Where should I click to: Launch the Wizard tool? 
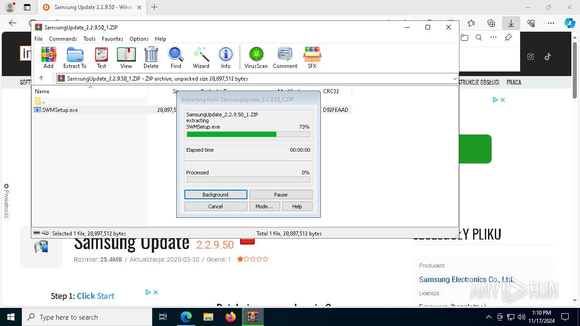(201, 58)
